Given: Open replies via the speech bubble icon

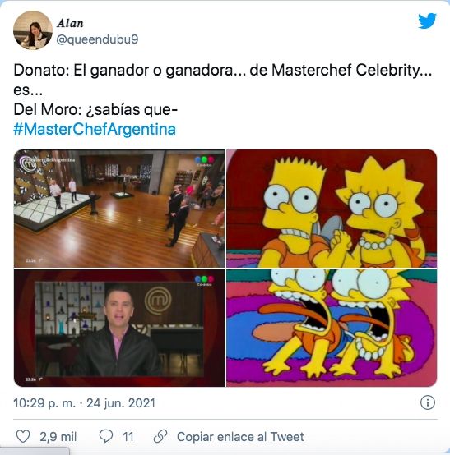Looking at the screenshot, I should pyautogui.click(x=106, y=436).
